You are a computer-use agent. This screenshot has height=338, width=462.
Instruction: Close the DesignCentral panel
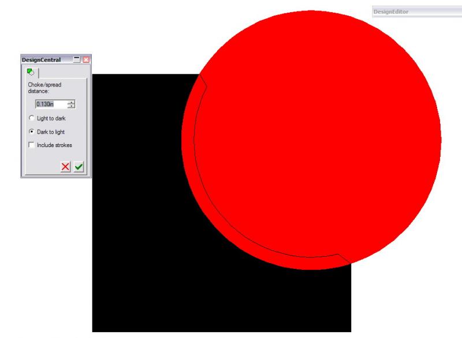click(85, 60)
